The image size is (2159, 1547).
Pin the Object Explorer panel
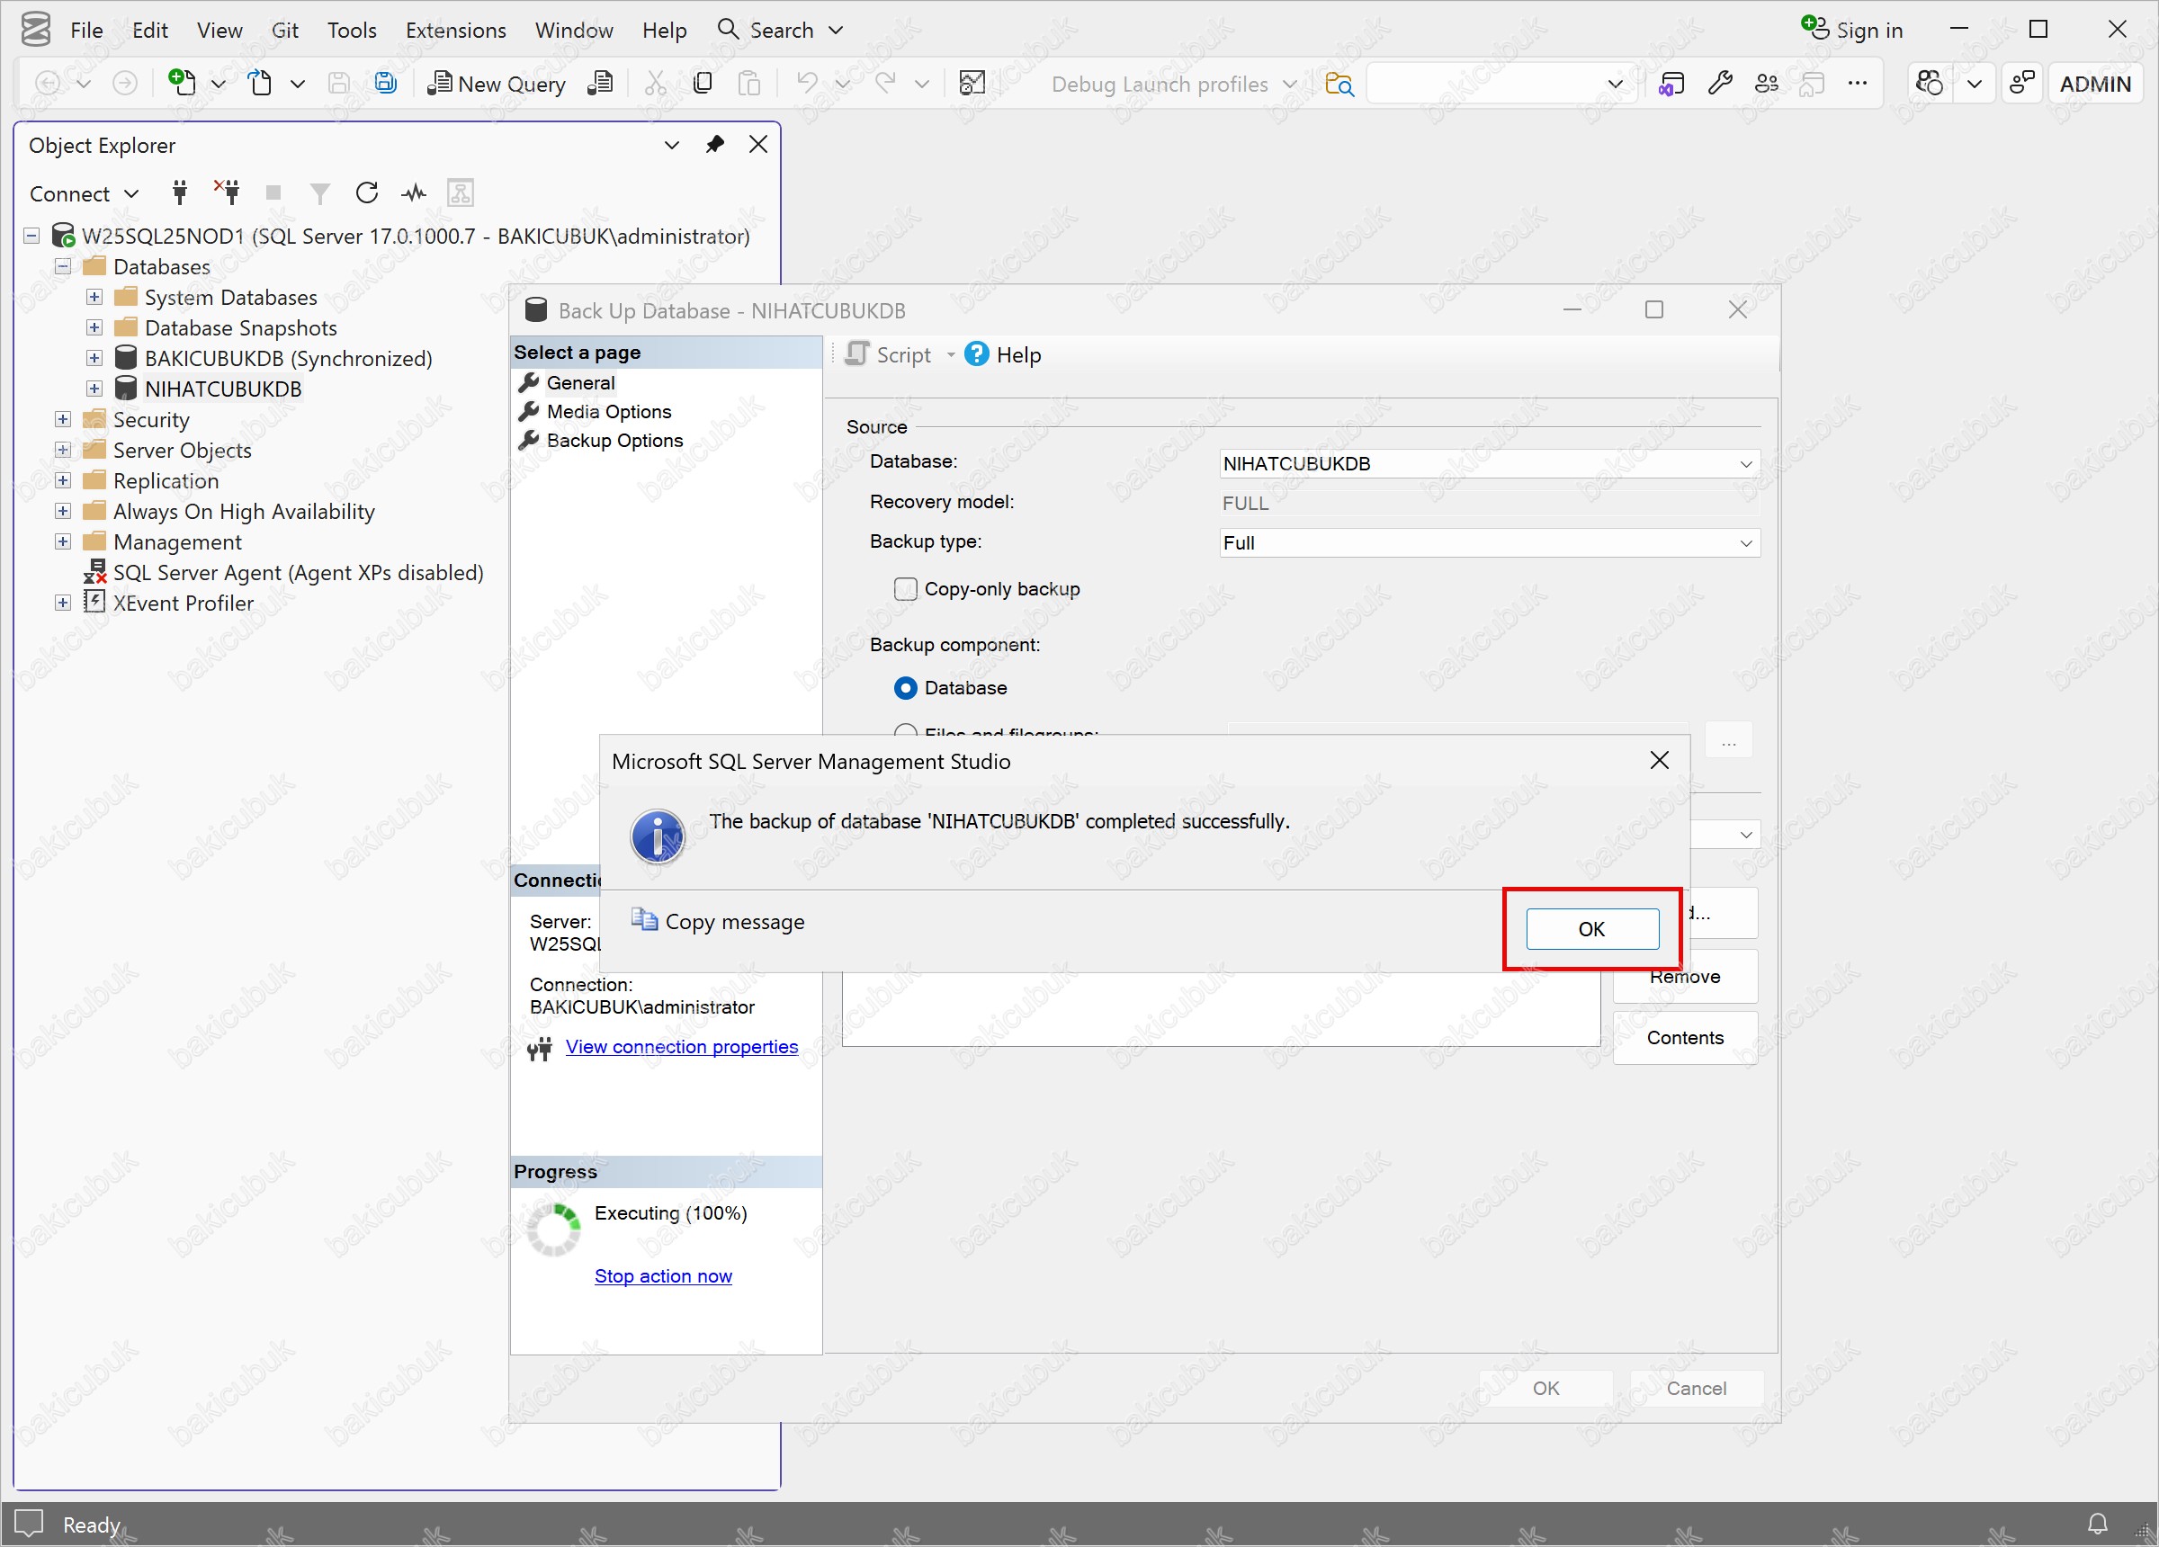714,145
